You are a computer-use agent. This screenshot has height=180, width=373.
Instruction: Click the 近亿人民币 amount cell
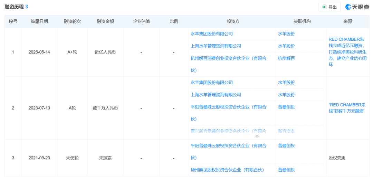105,52
